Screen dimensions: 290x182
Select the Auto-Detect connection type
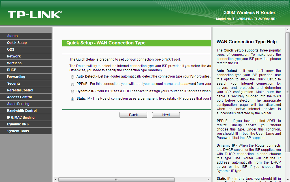pyautogui.click(x=72, y=77)
